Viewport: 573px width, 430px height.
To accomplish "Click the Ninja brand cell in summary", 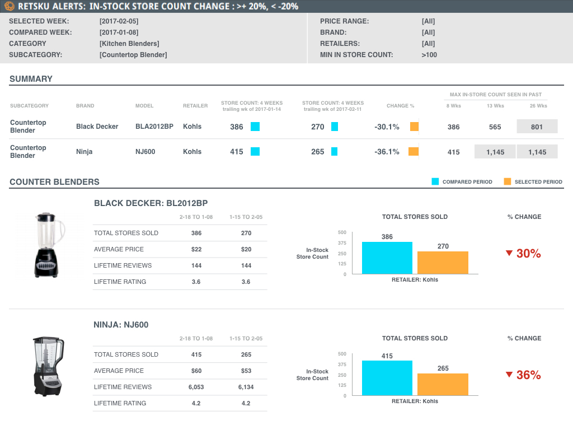I will [x=84, y=151].
